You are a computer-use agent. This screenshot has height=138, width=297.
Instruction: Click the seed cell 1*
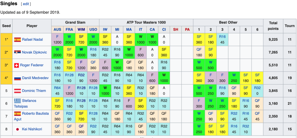coord(6,39)
